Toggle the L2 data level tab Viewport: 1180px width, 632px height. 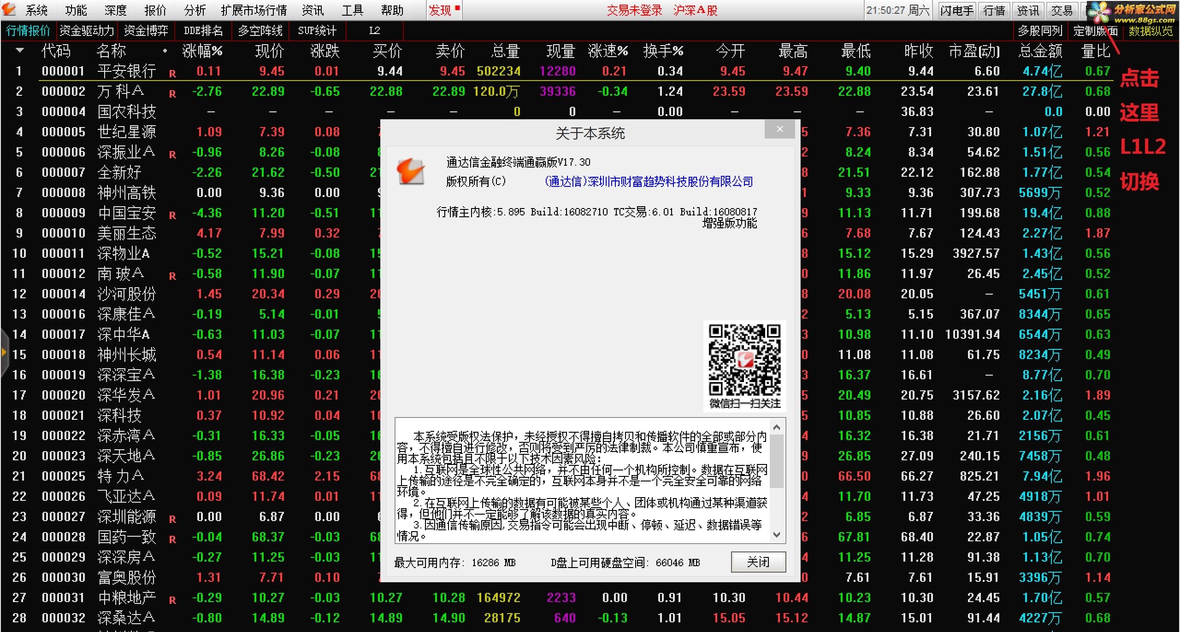pos(374,30)
